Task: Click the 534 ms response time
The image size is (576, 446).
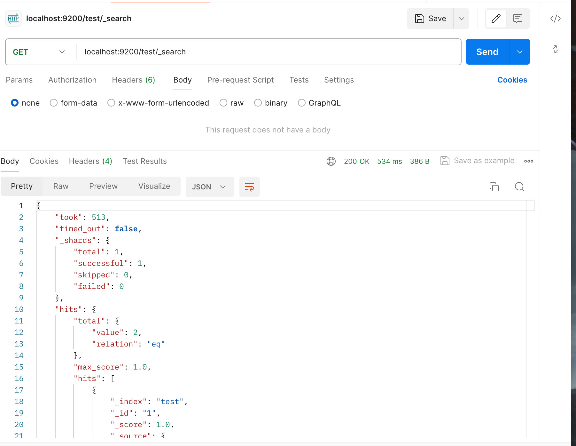Action: 390,161
